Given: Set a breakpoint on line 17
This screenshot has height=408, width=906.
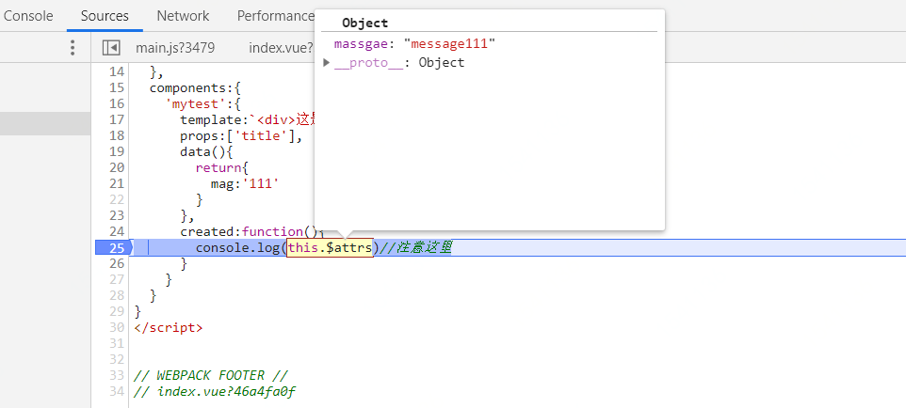Looking at the screenshot, I should [116, 119].
